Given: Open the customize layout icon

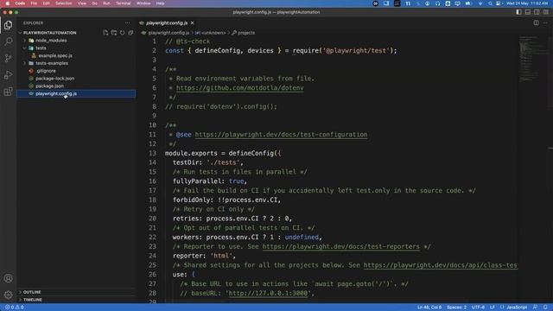Looking at the screenshot, I should [545, 12].
